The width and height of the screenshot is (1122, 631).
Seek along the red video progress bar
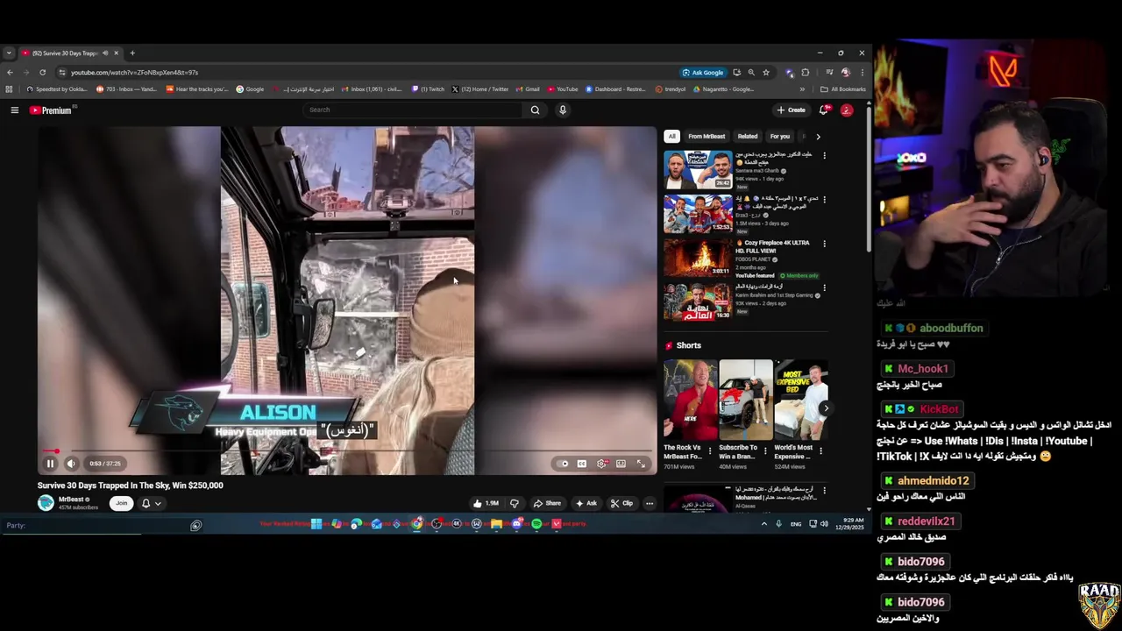pos(347,451)
